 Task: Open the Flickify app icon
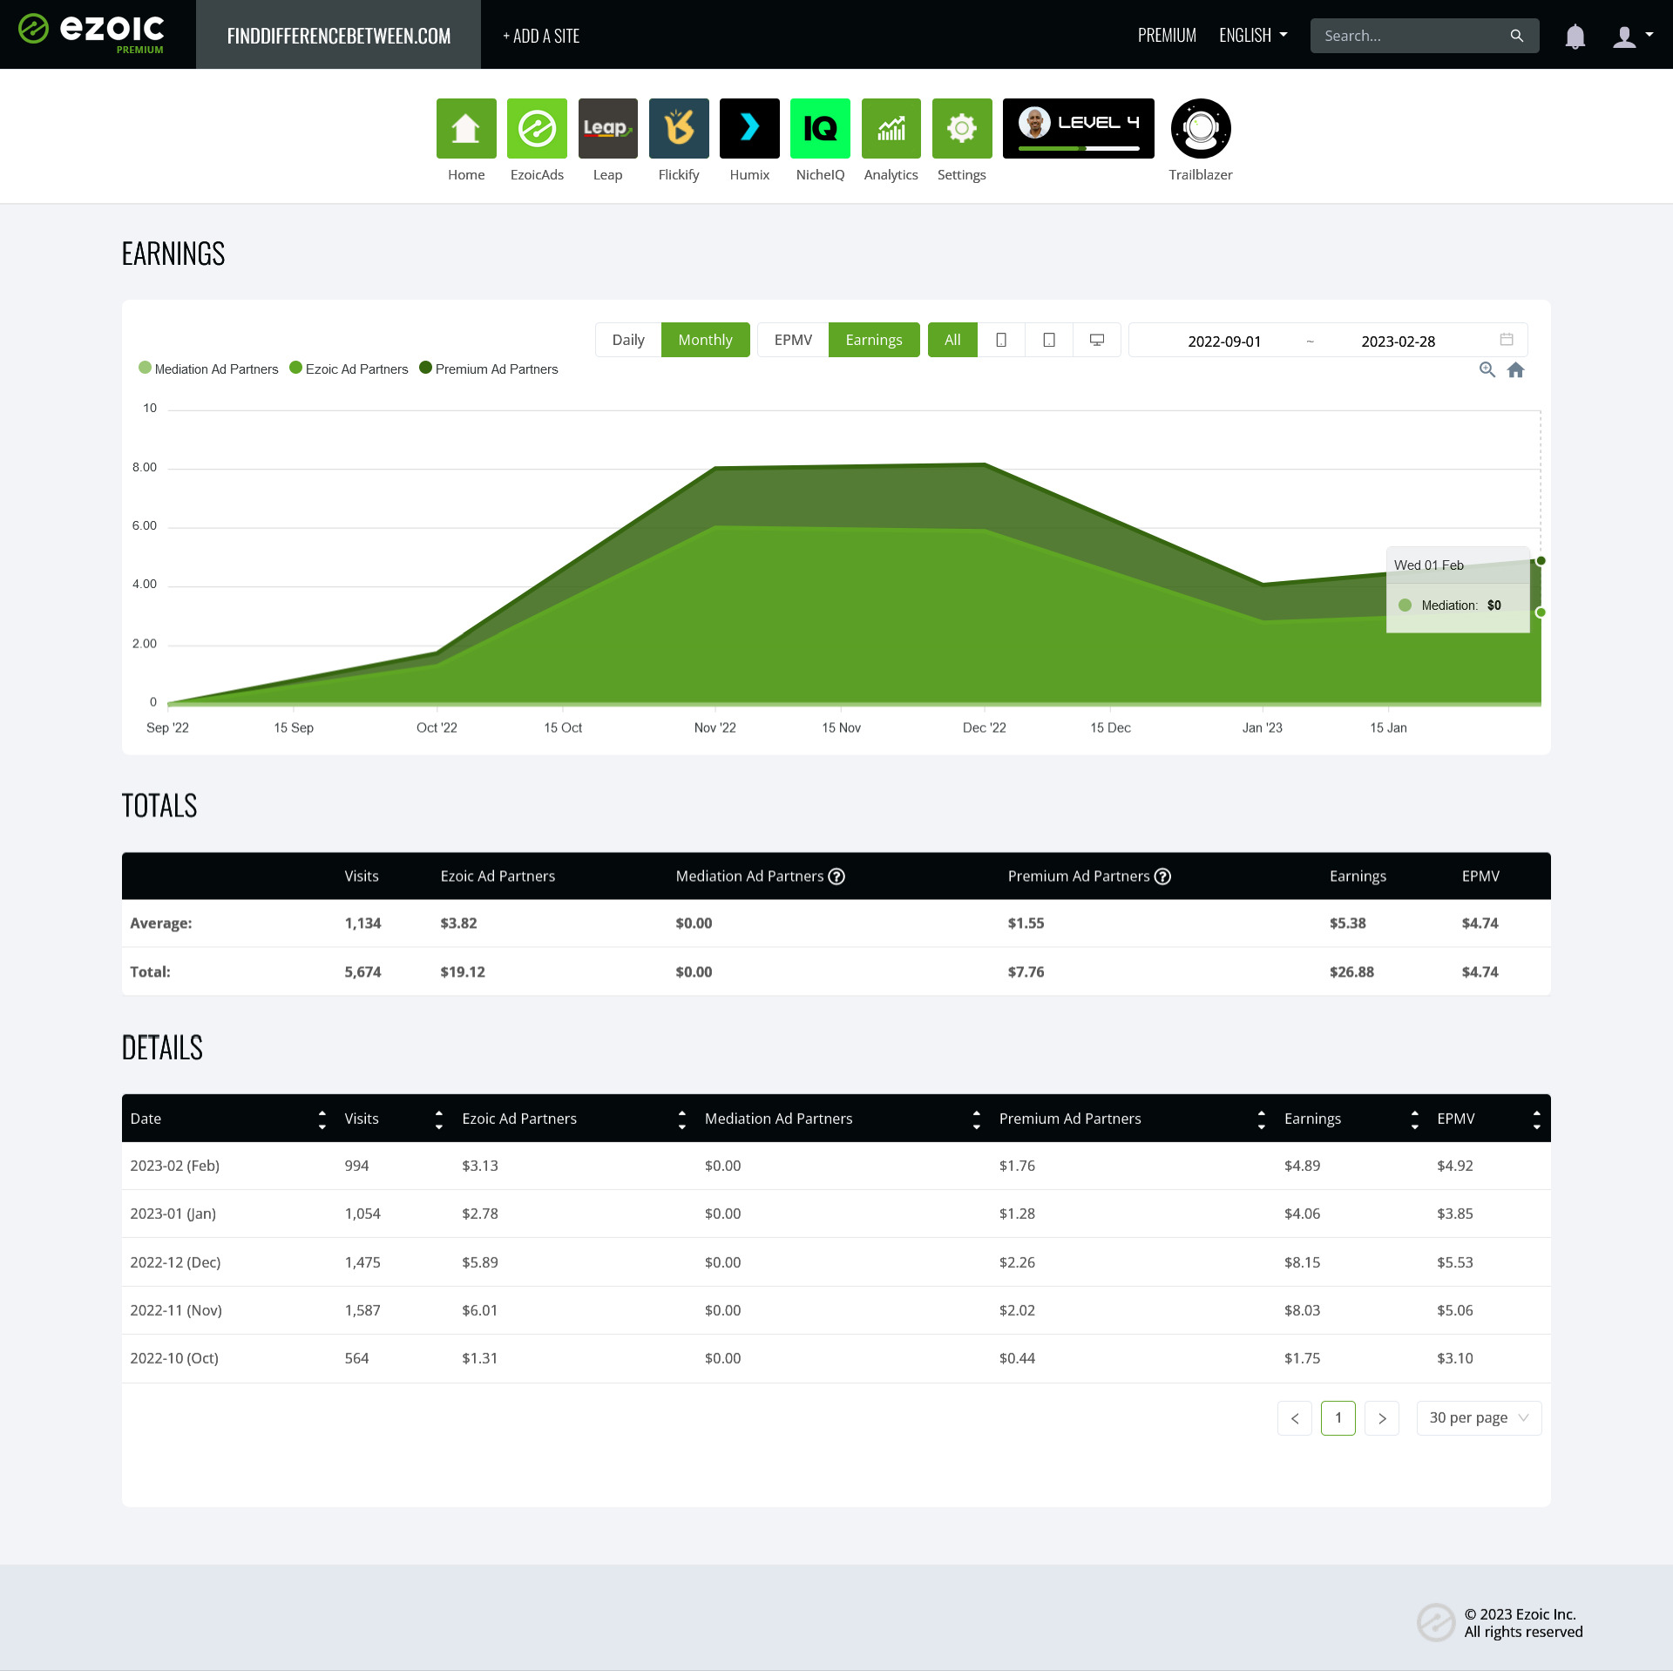pos(679,128)
